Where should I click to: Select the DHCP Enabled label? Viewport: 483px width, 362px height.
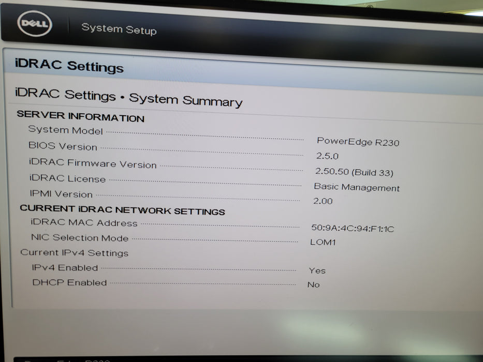coord(69,282)
